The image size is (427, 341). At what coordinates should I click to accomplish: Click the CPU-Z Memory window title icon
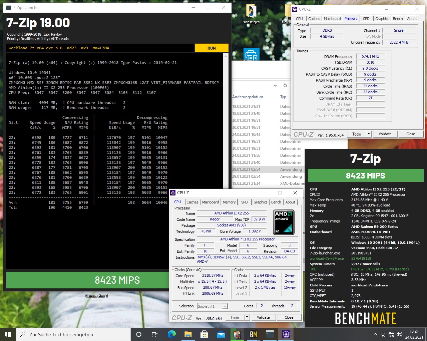[x=295, y=9]
